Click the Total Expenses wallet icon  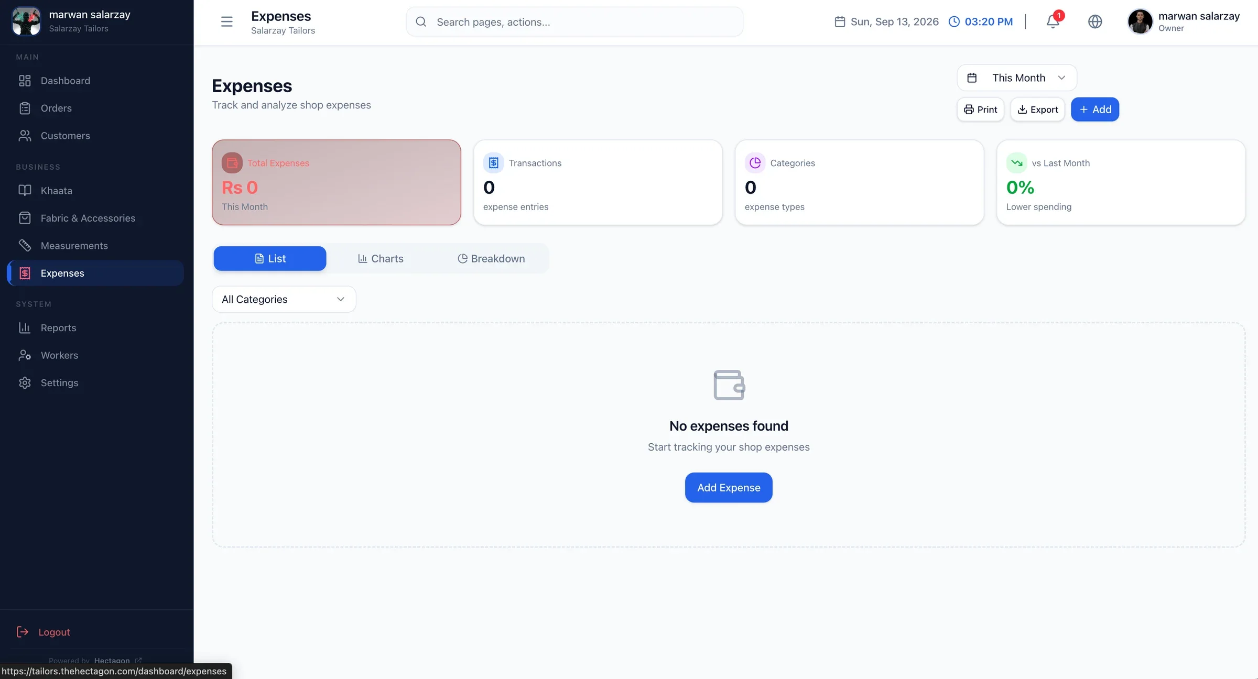coord(232,163)
